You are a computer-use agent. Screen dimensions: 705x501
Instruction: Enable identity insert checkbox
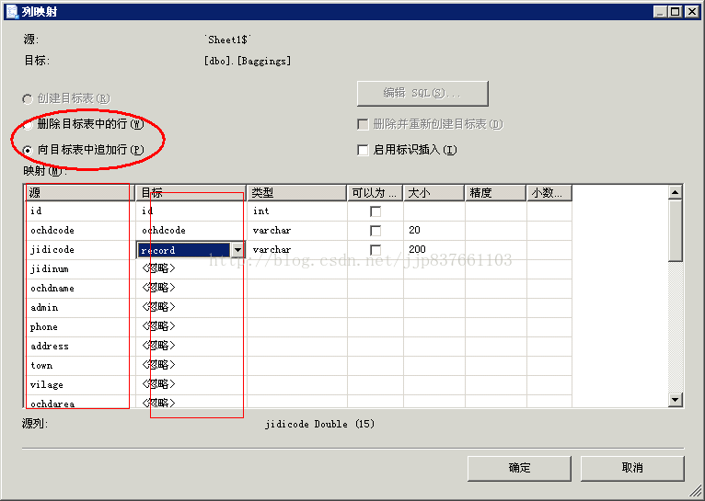click(x=363, y=150)
